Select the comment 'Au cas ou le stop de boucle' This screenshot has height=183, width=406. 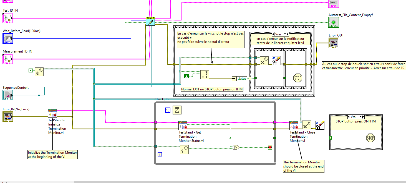click(364, 66)
